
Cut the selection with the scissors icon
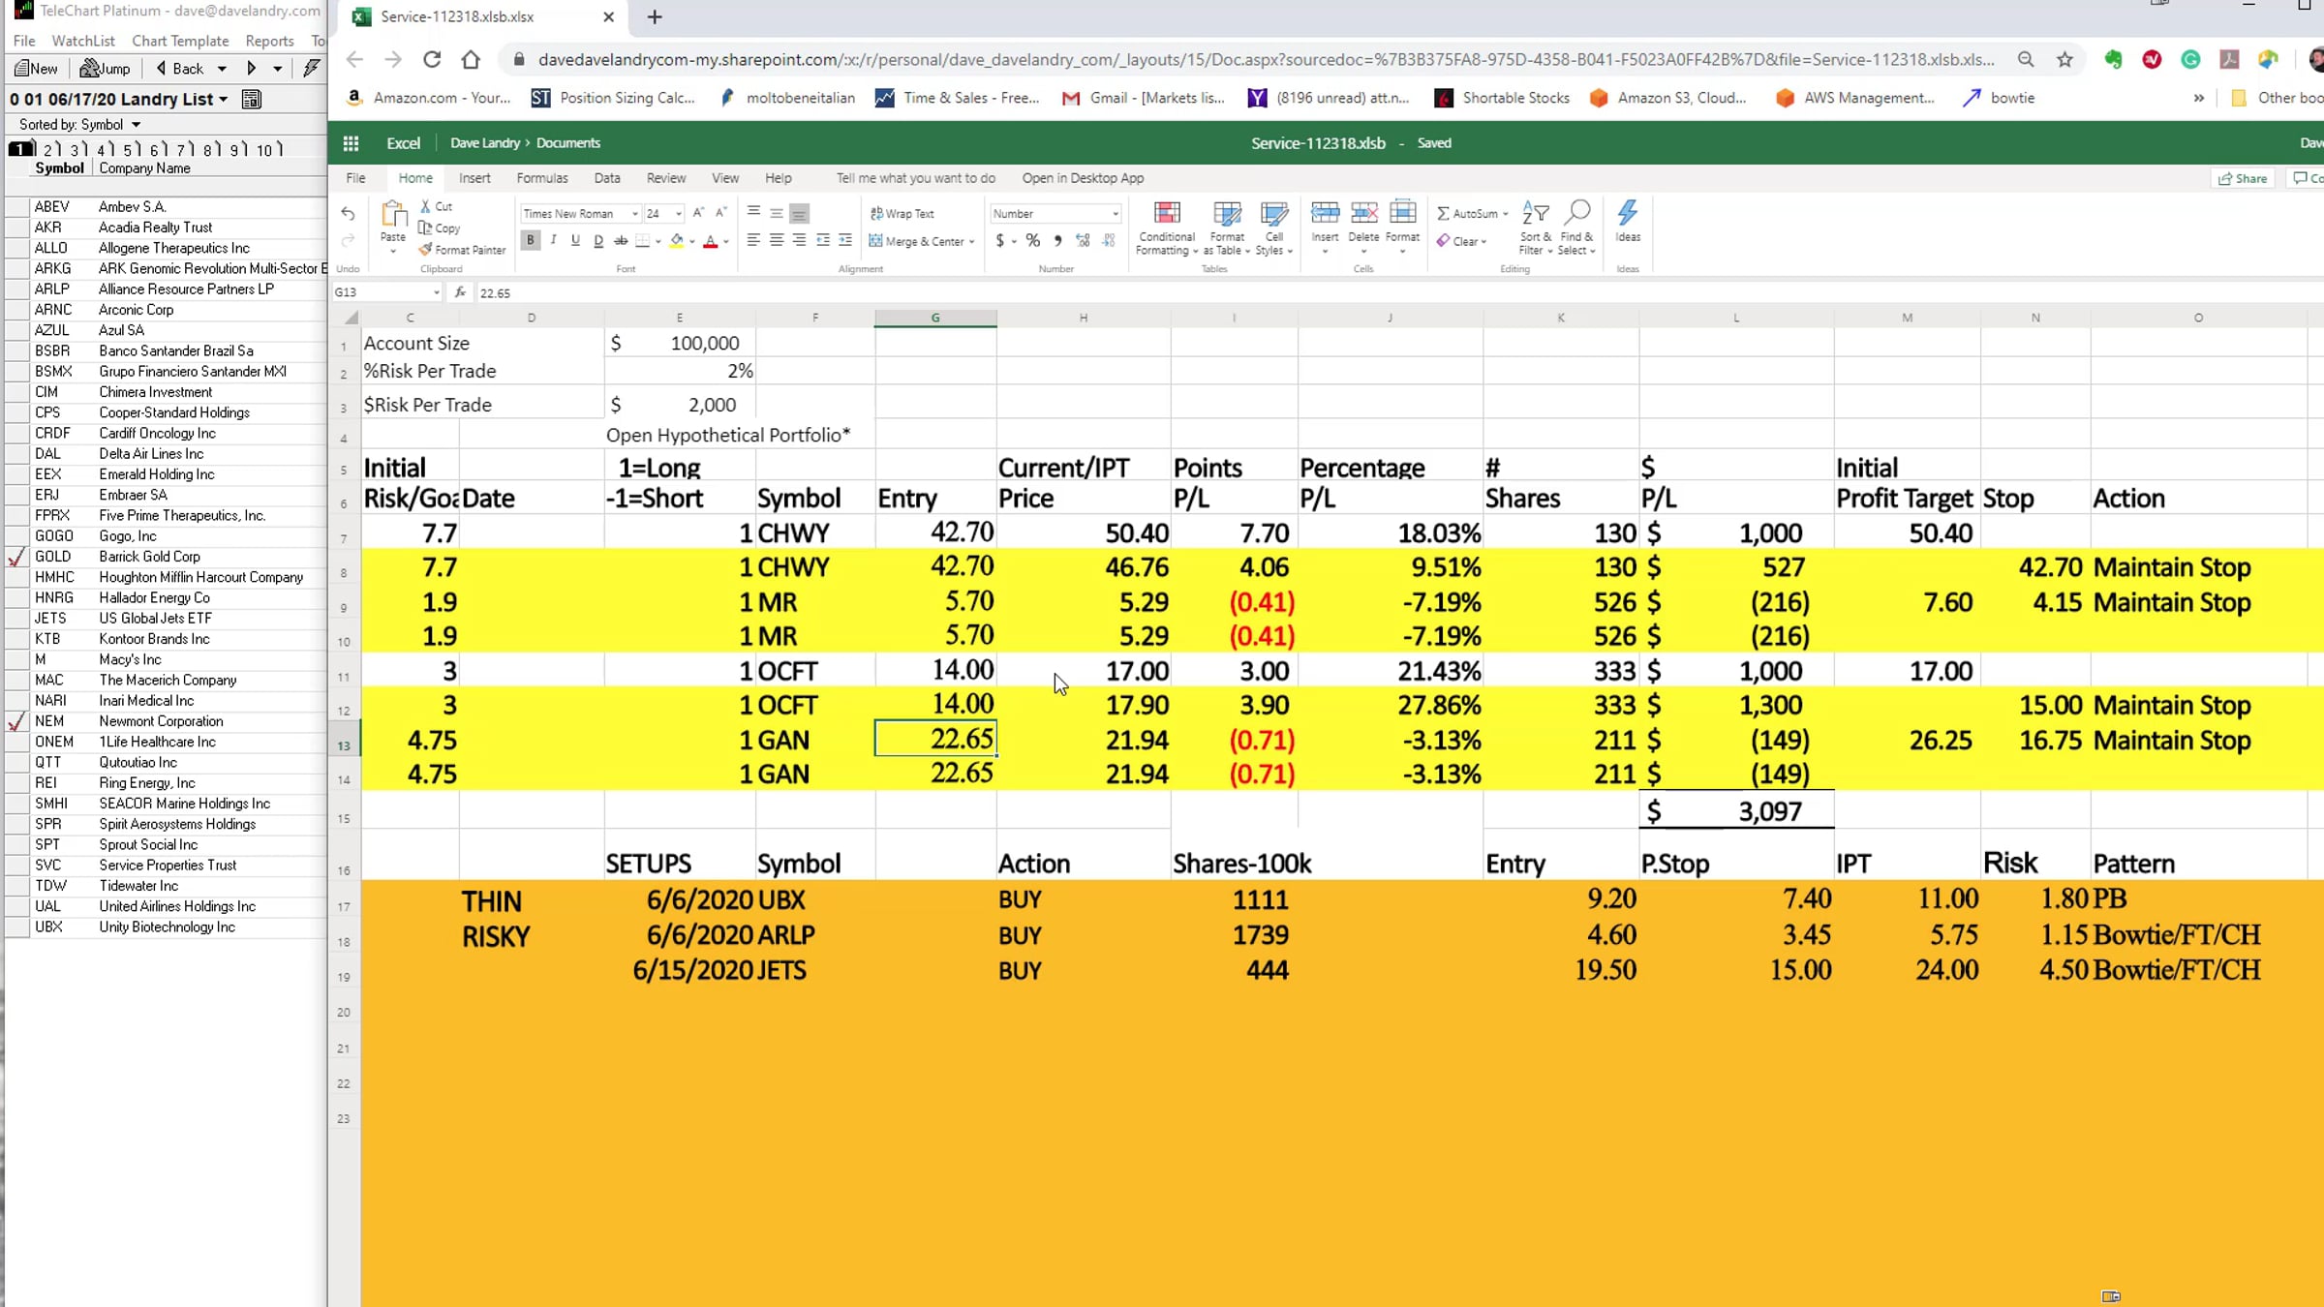(425, 206)
